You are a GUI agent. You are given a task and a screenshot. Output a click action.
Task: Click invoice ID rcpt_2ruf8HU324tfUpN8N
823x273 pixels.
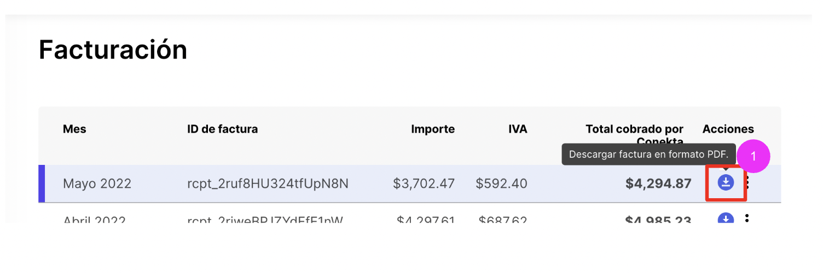pos(268,183)
